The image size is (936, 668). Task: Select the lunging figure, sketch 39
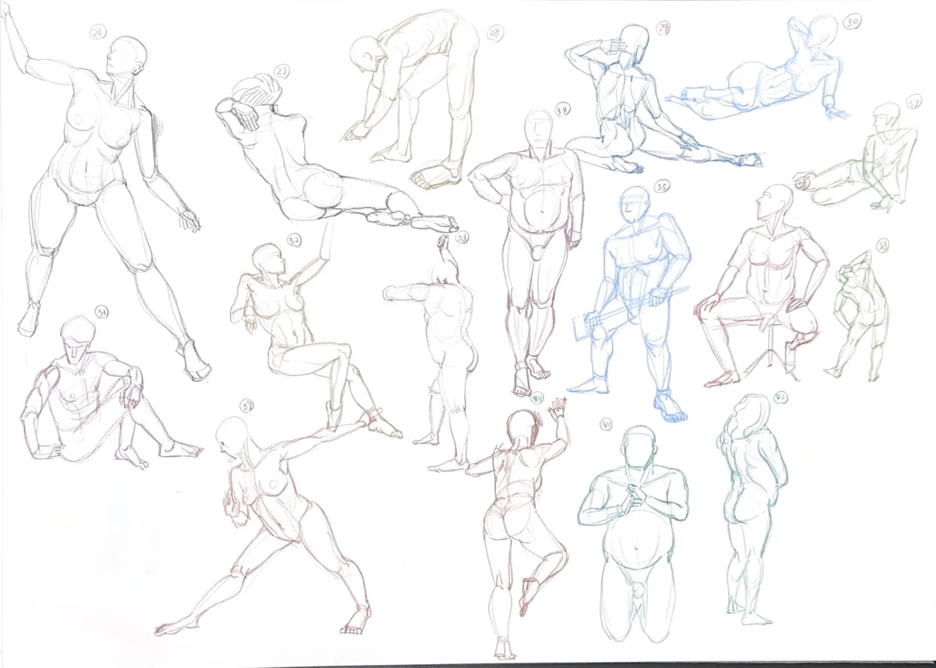coord(269,520)
